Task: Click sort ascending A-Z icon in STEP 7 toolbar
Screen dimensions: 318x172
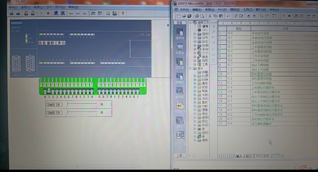Action: point(262,16)
